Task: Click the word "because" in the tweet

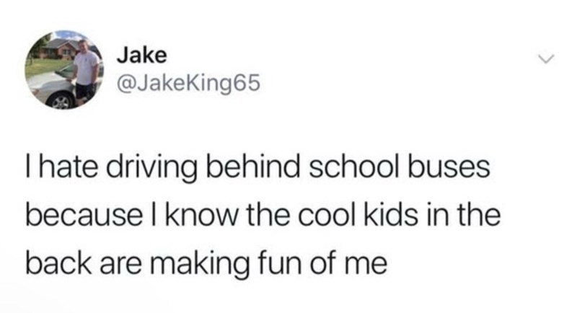Action: coord(84,216)
